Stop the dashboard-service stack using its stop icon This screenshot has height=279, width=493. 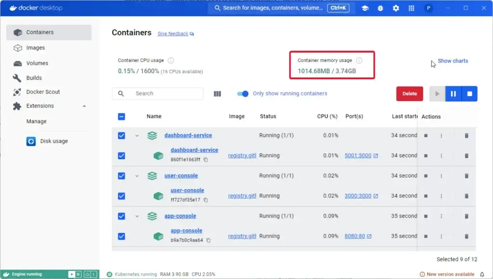click(x=426, y=136)
